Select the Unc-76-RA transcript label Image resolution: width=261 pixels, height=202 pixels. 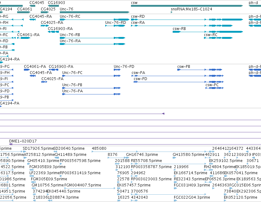70,41
